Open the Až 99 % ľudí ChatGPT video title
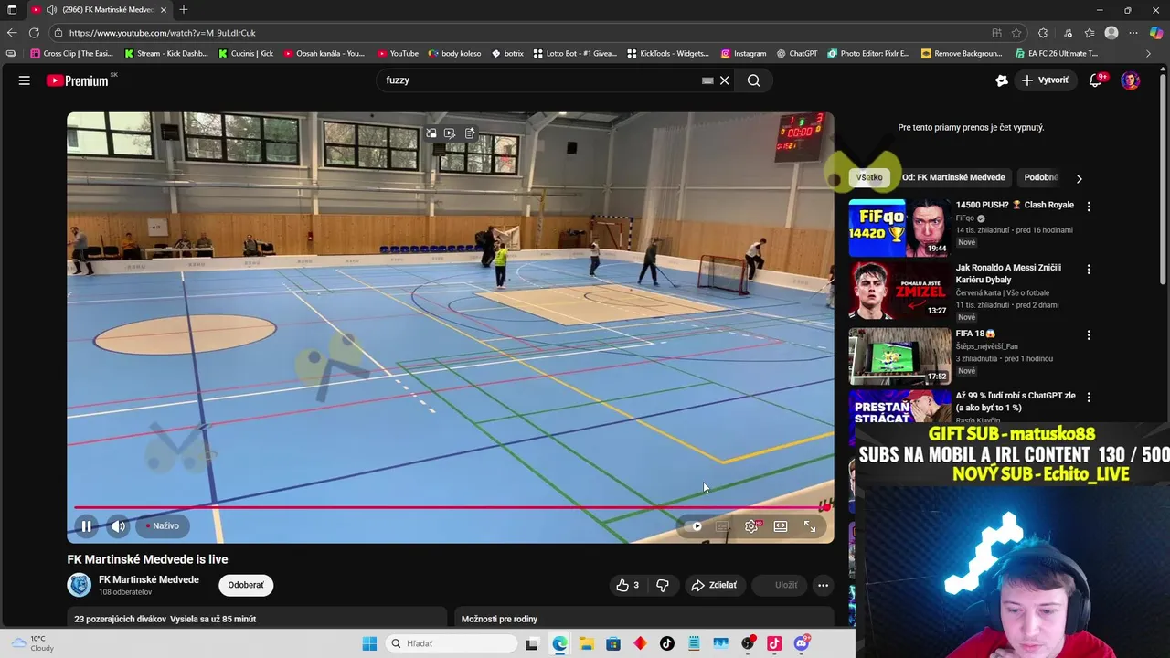Image resolution: width=1170 pixels, height=658 pixels. tap(1016, 401)
